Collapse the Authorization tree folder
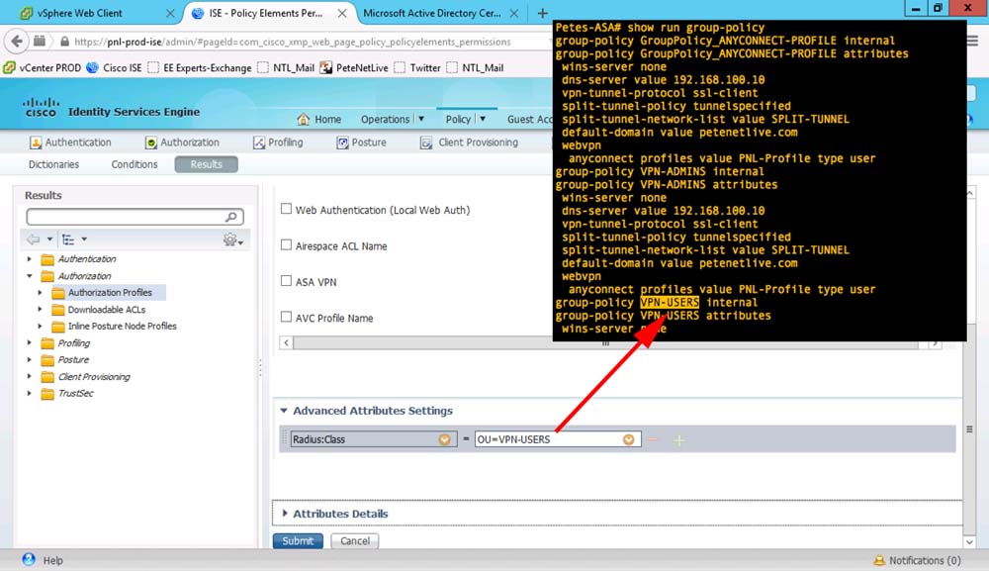989x571 pixels. click(x=29, y=276)
